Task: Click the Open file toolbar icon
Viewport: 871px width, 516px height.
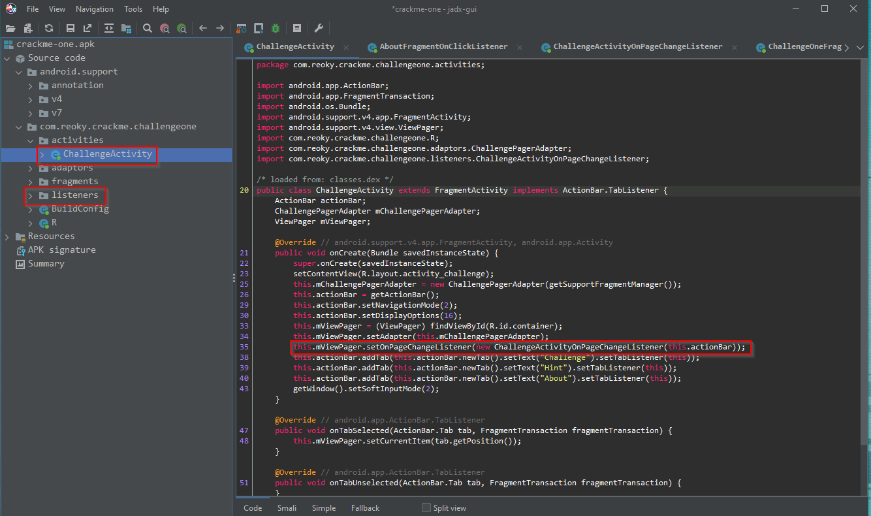Action: coord(10,28)
